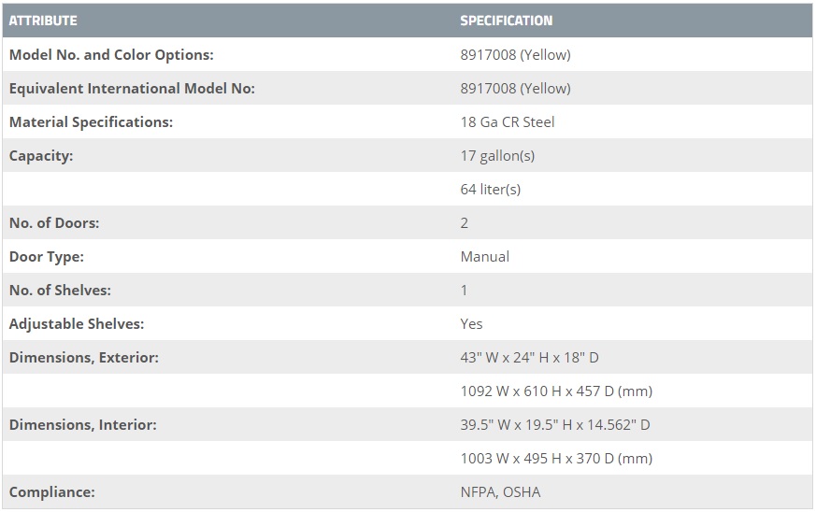
Task: Click the Dimensions, Exterior label
Action: 84,357
